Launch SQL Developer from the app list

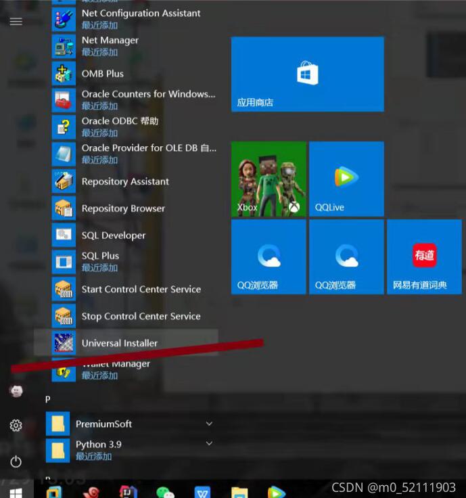(x=113, y=235)
